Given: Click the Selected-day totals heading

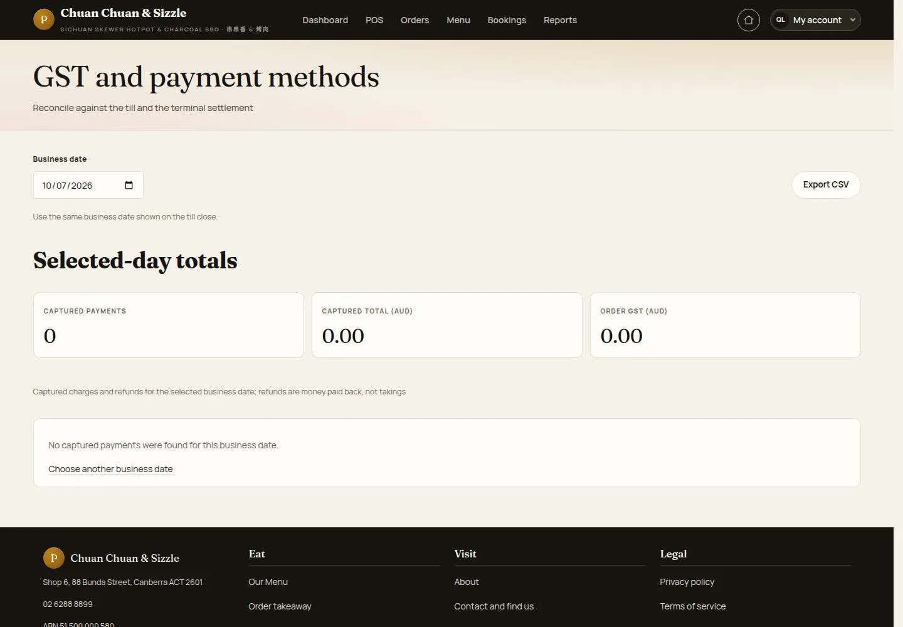Looking at the screenshot, I should (x=135, y=260).
